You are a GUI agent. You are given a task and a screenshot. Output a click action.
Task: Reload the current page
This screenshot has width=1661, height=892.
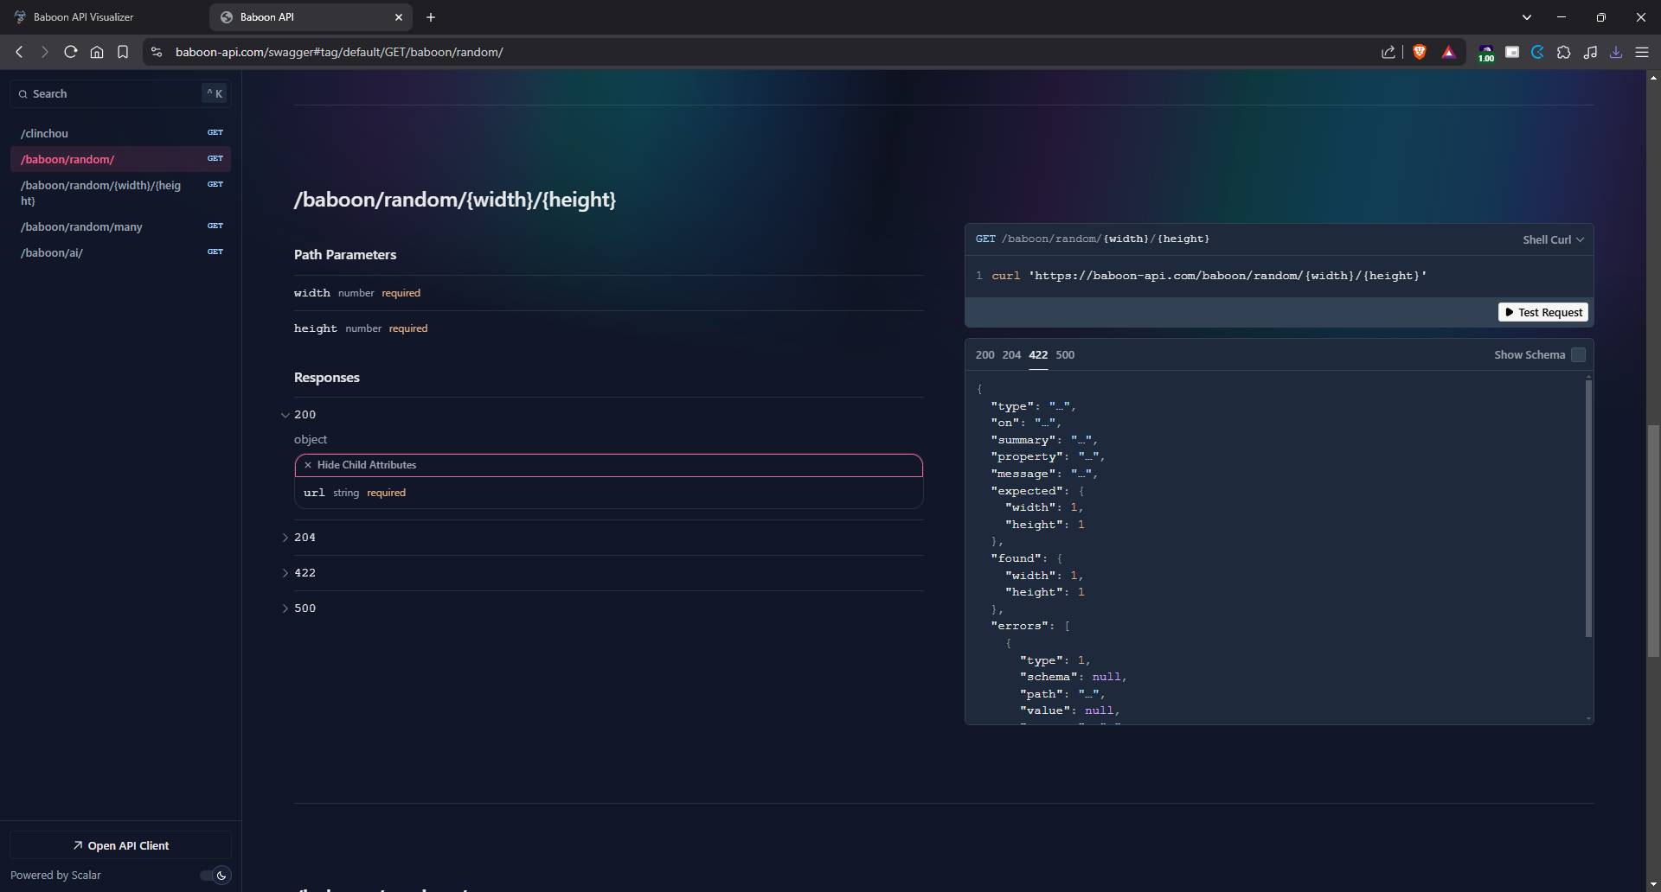pyautogui.click(x=71, y=52)
